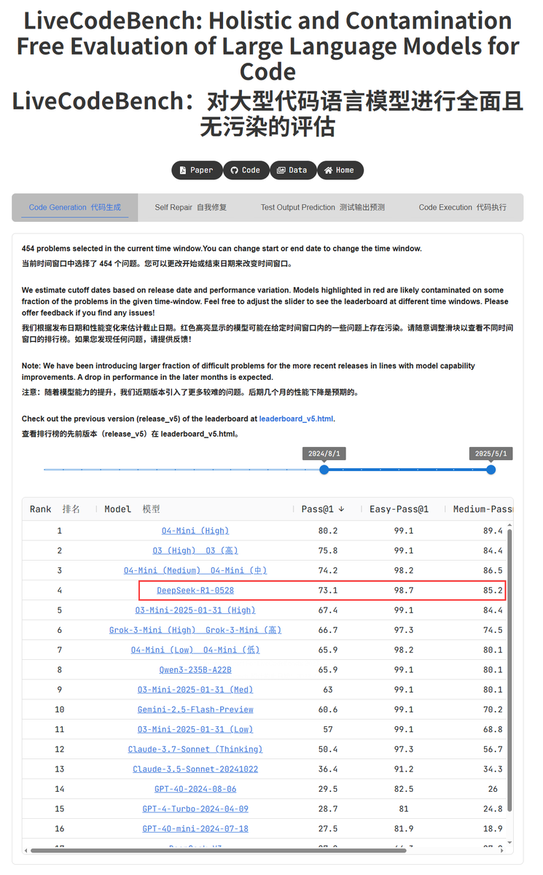543x875 pixels.
Task: Open the GPT-4-Turbo-2024-04-09 link
Action: click(x=195, y=809)
